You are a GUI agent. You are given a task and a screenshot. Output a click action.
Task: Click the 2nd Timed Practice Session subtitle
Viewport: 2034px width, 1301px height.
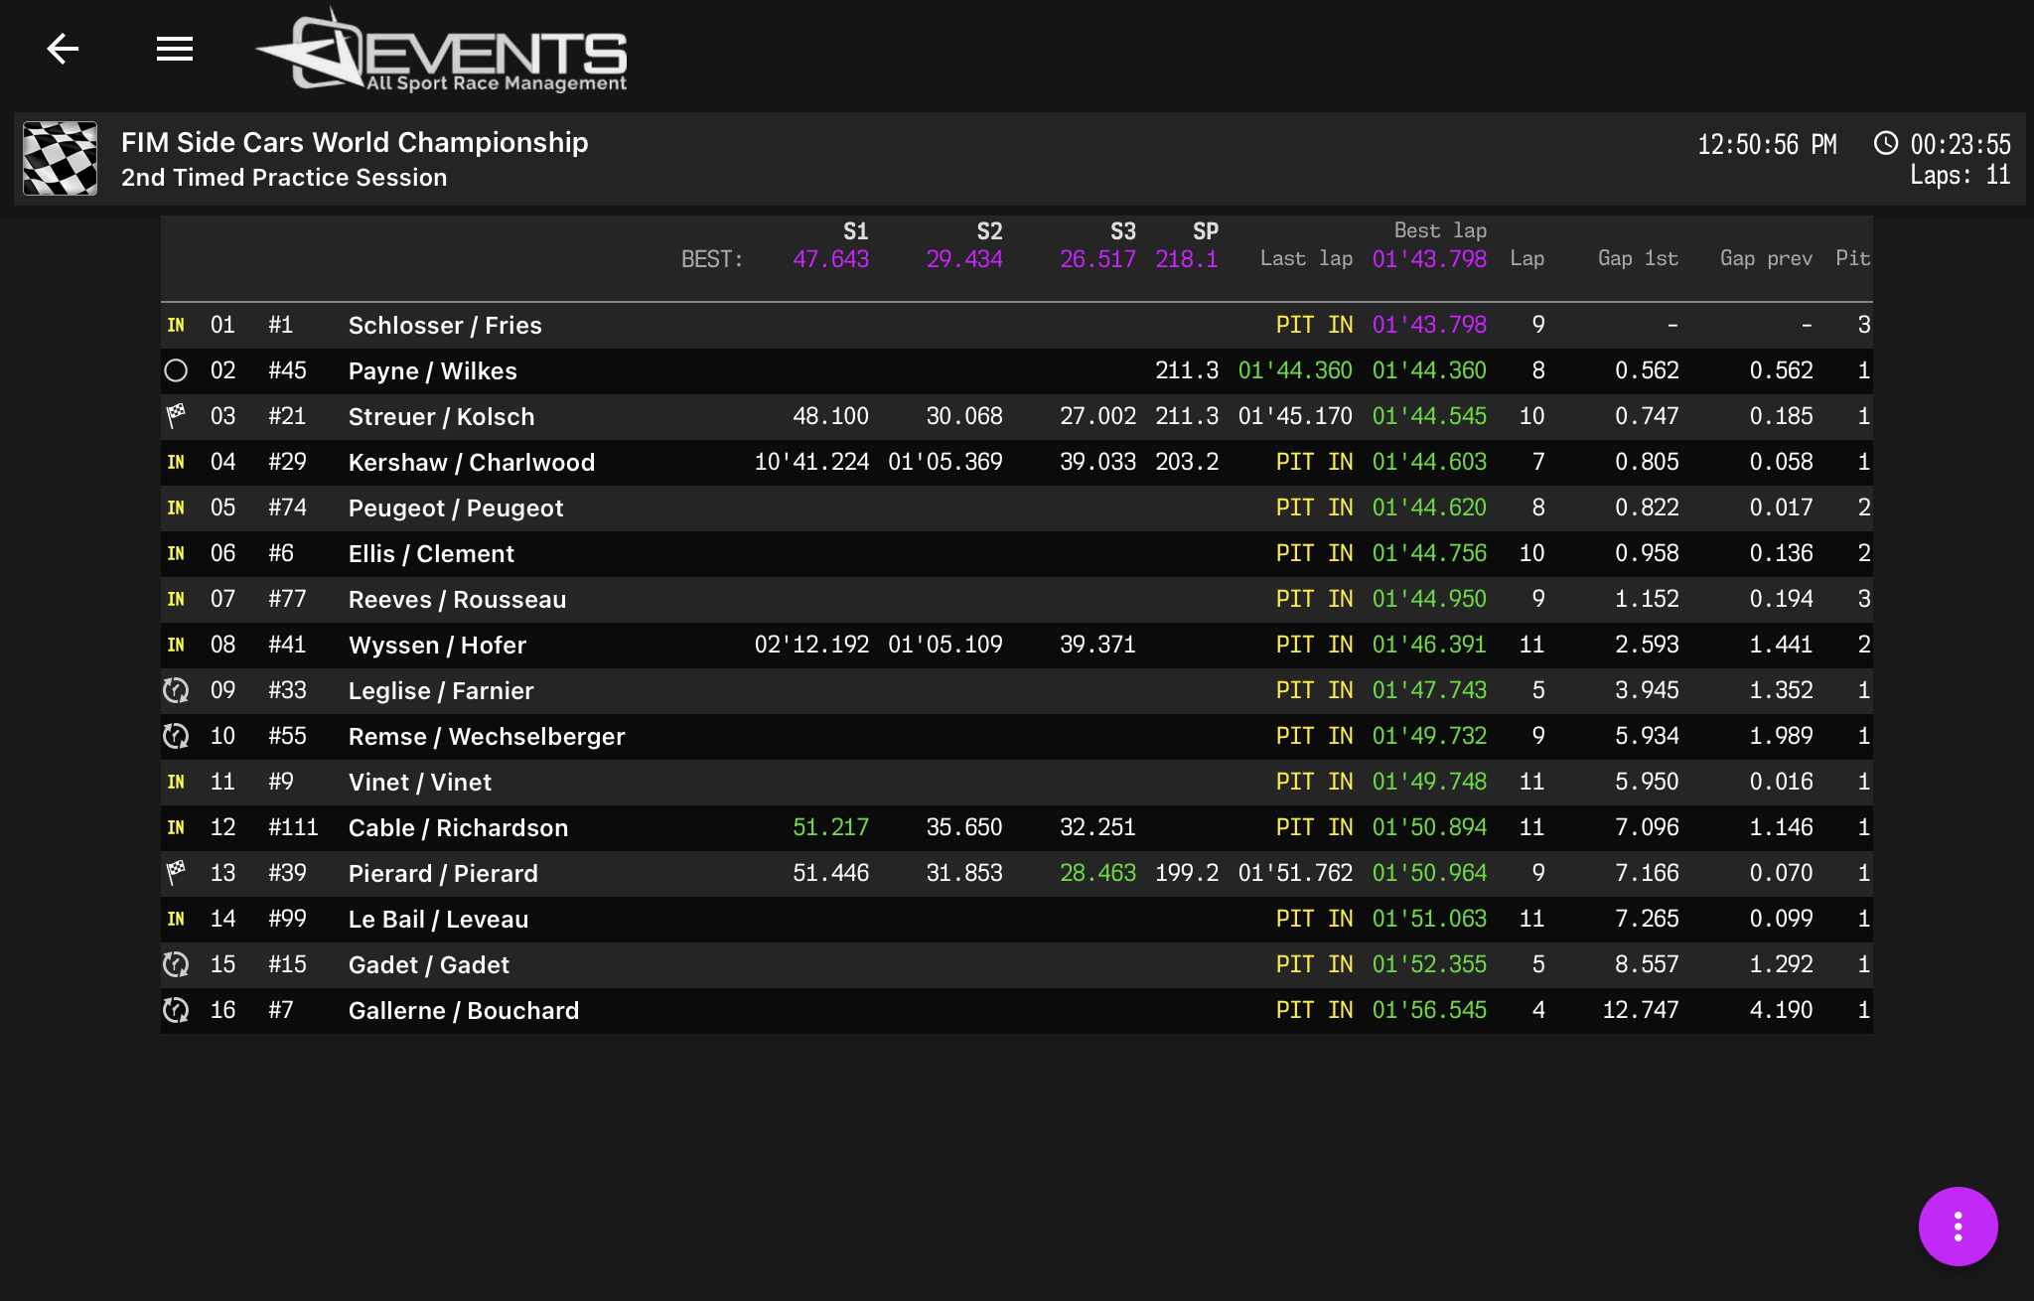(284, 178)
